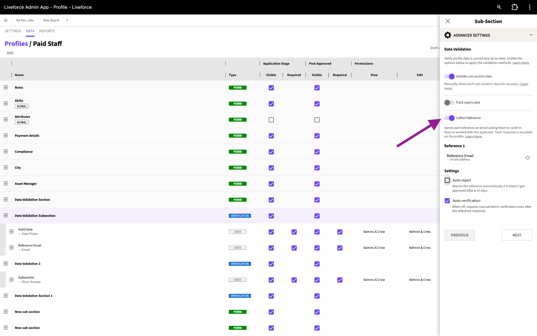Open the New Board tab
The width and height of the screenshot is (537, 336).
tap(51, 20)
